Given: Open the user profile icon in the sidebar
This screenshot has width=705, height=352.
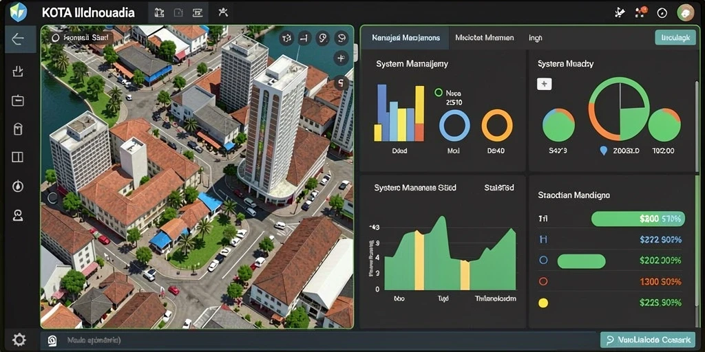Looking at the screenshot, I should point(17,215).
